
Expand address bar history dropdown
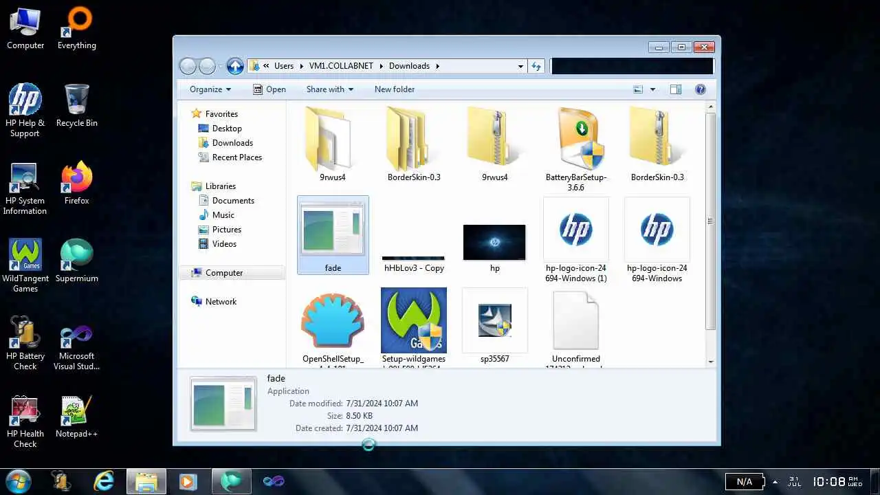(x=520, y=66)
